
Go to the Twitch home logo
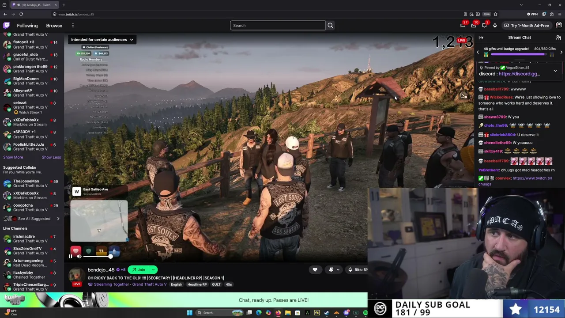(x=6, y=26)
